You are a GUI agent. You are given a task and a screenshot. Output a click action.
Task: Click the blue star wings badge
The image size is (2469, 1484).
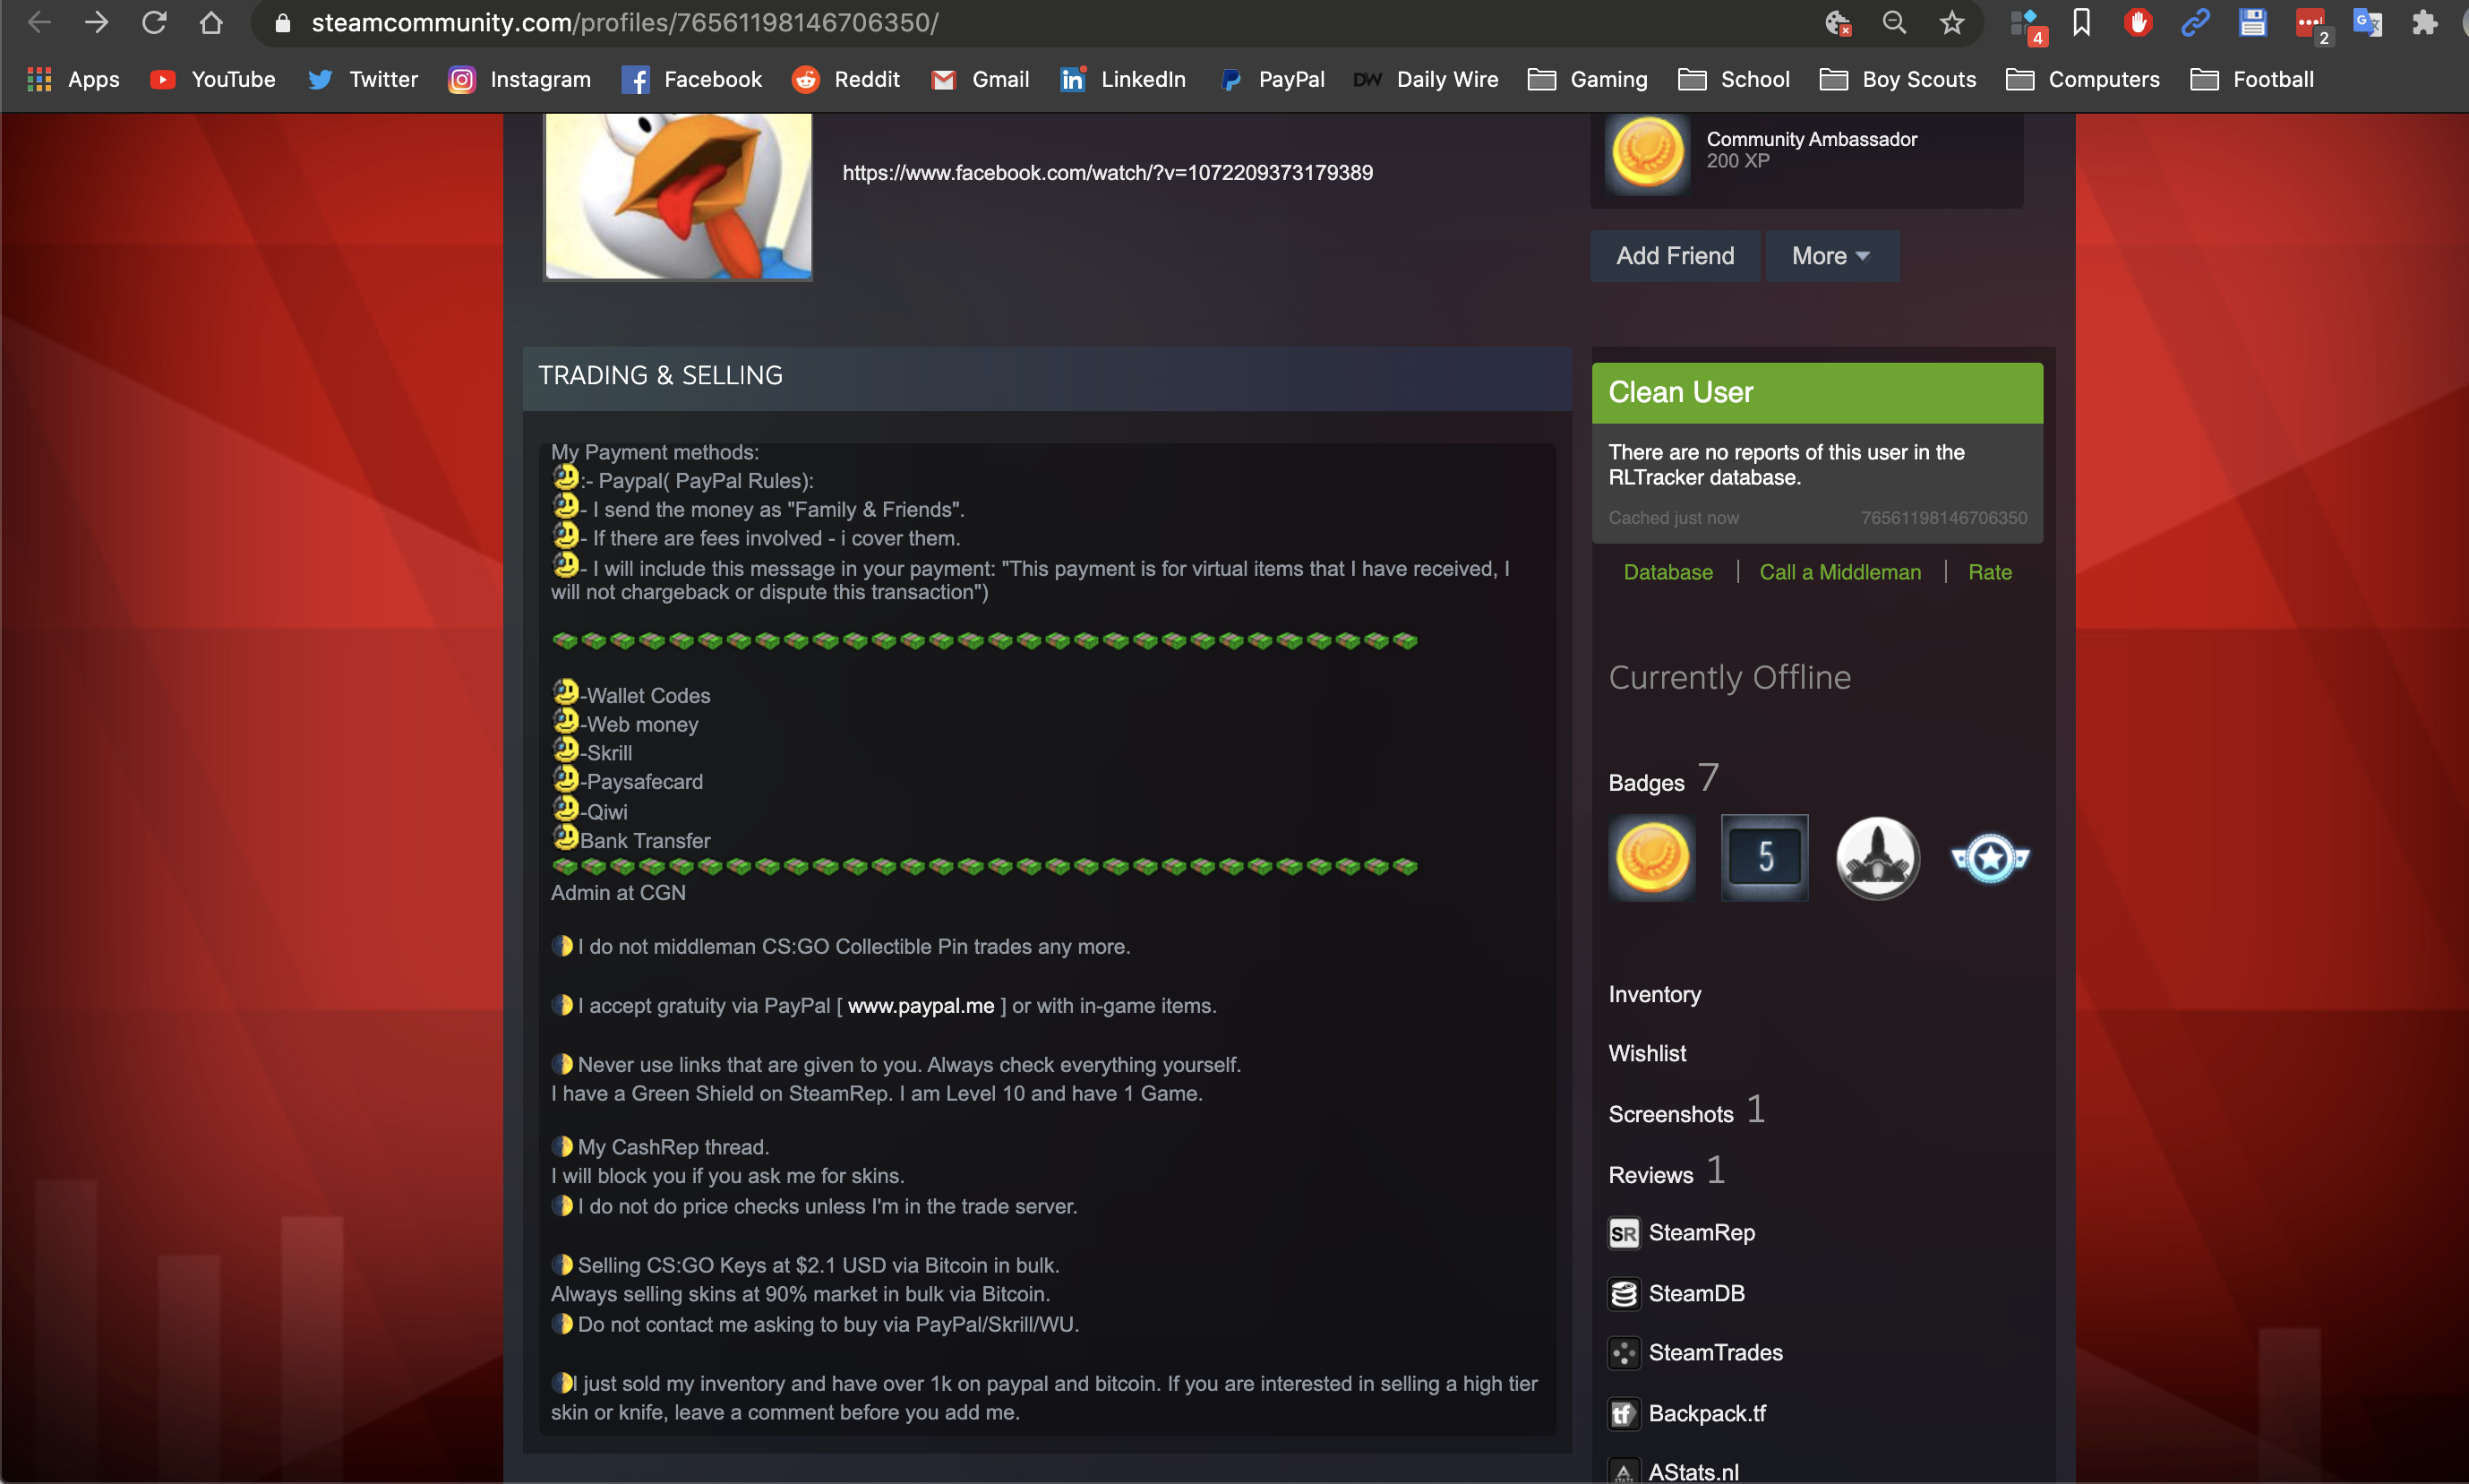tap(1990, 857)
